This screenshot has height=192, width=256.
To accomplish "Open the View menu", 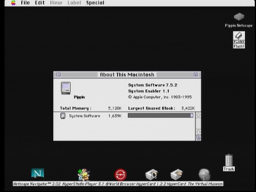I will tap(56, 3).
